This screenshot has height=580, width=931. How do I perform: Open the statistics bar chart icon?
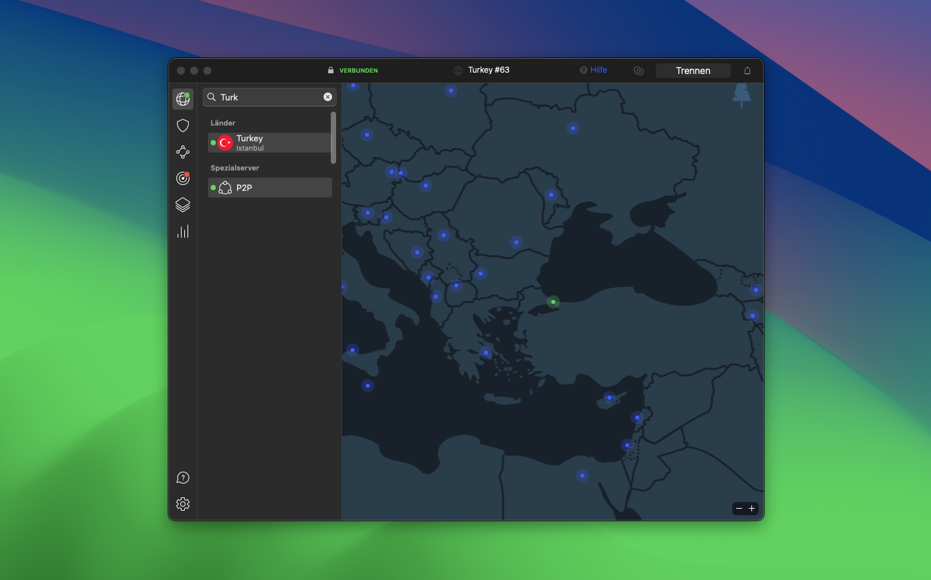[x=183, y=231]
